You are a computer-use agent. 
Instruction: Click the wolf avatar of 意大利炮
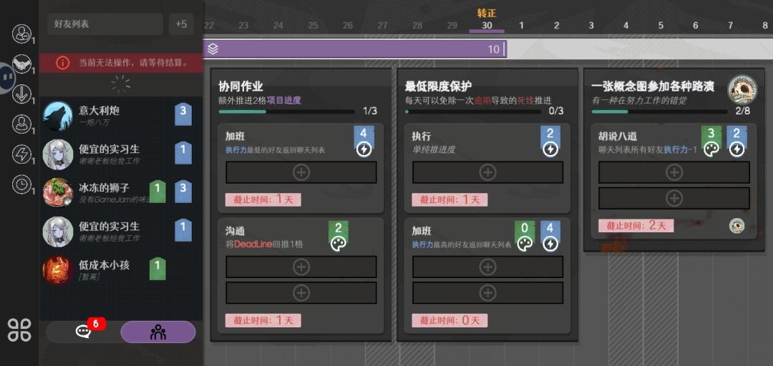(x=58, y=116)
